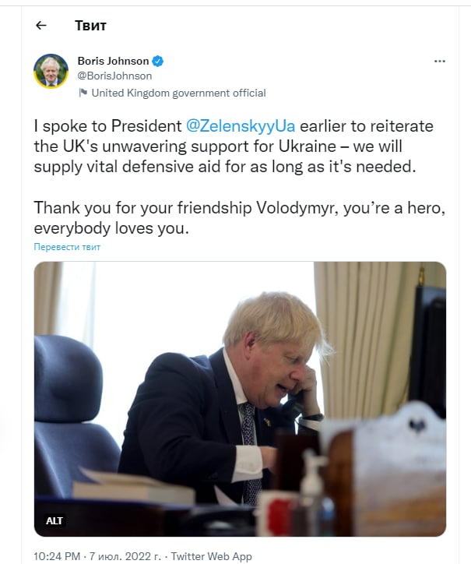
Task: Click the blue verified badge
Action: [x=158, y=61]
